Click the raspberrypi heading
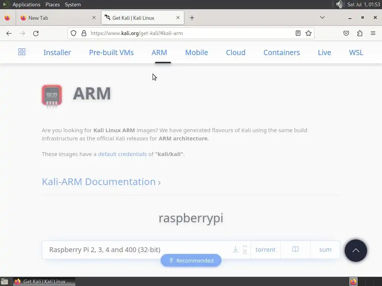Screen dimensions: 382x286 191,218
